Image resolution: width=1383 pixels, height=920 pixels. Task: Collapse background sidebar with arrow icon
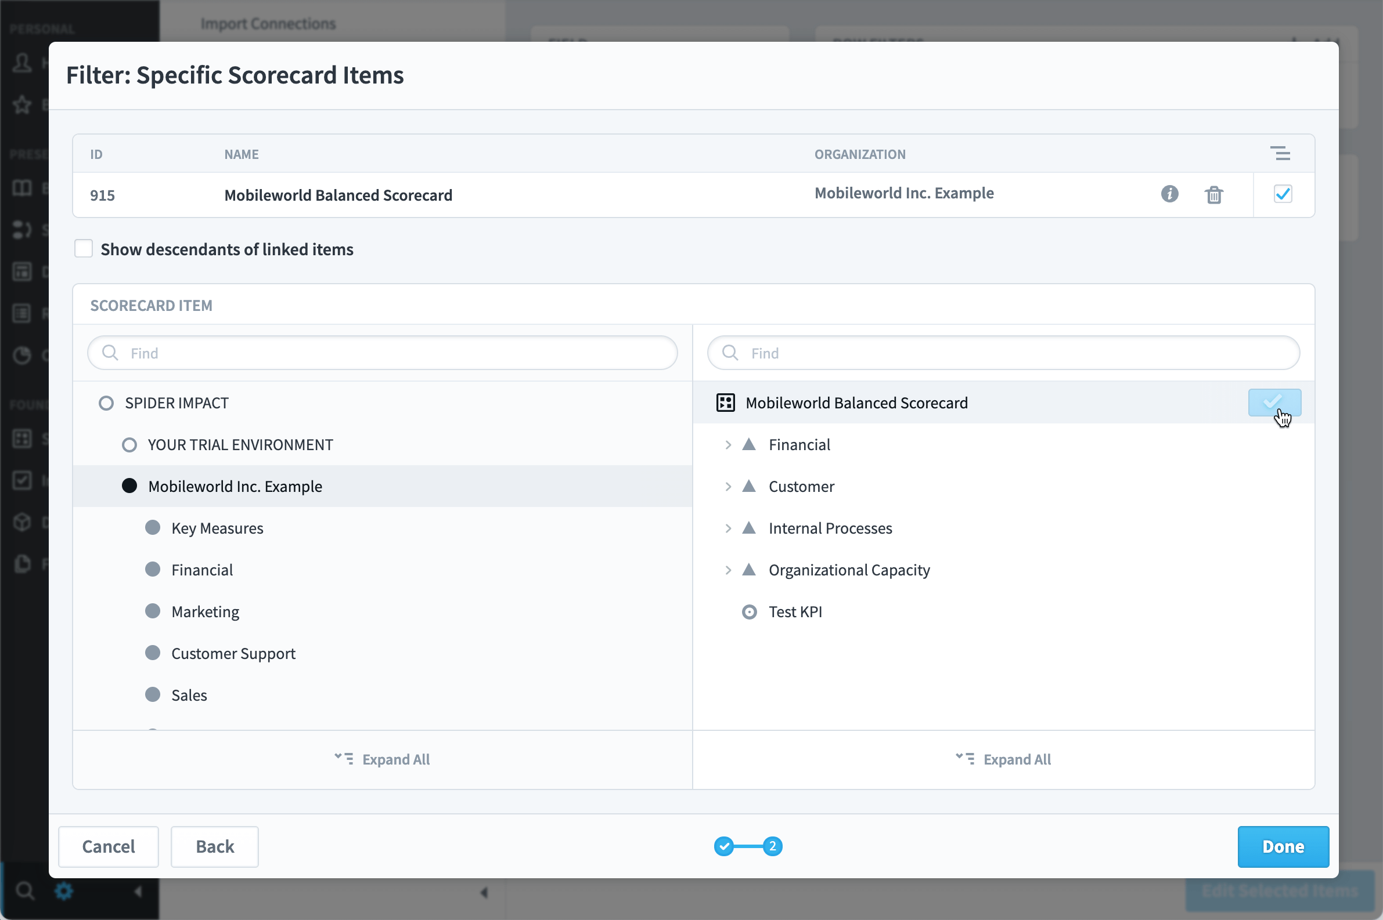click(138, 891)
